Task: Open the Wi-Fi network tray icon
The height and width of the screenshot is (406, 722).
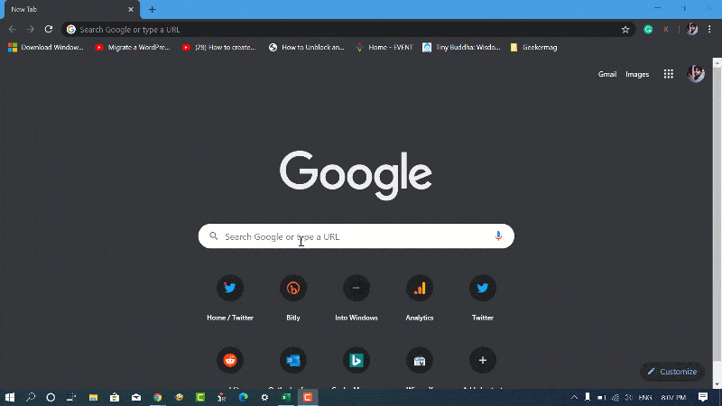Action: click(x=616, y=397)
